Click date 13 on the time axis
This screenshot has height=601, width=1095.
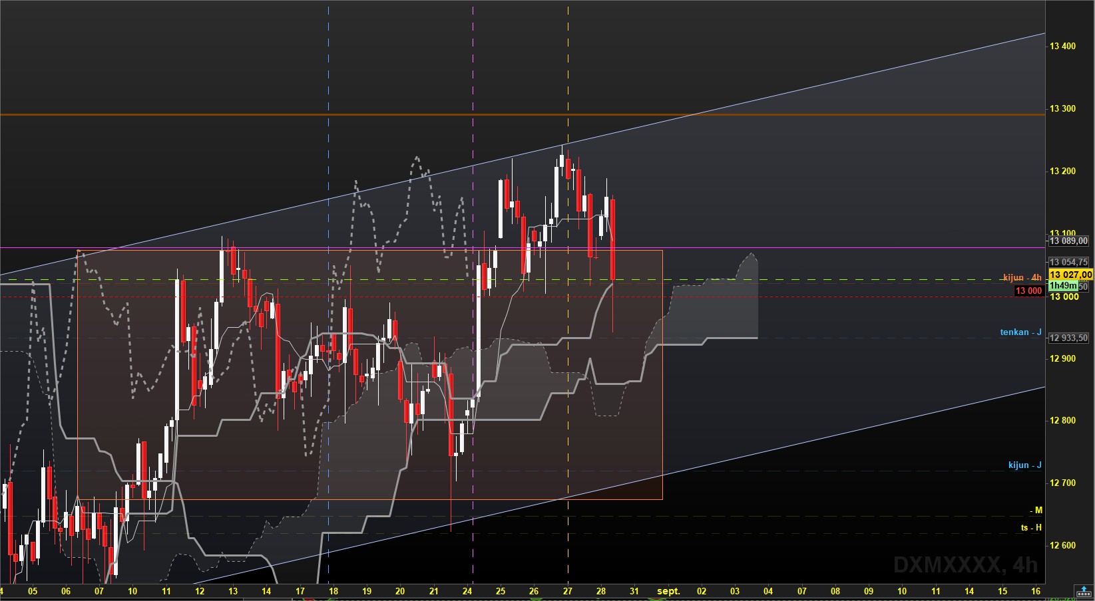(233, 591)
